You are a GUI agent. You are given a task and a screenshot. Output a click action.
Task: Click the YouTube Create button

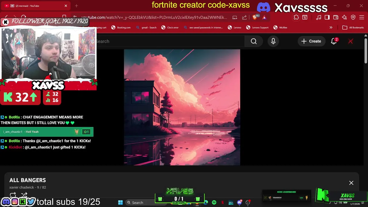click(311, 41)
